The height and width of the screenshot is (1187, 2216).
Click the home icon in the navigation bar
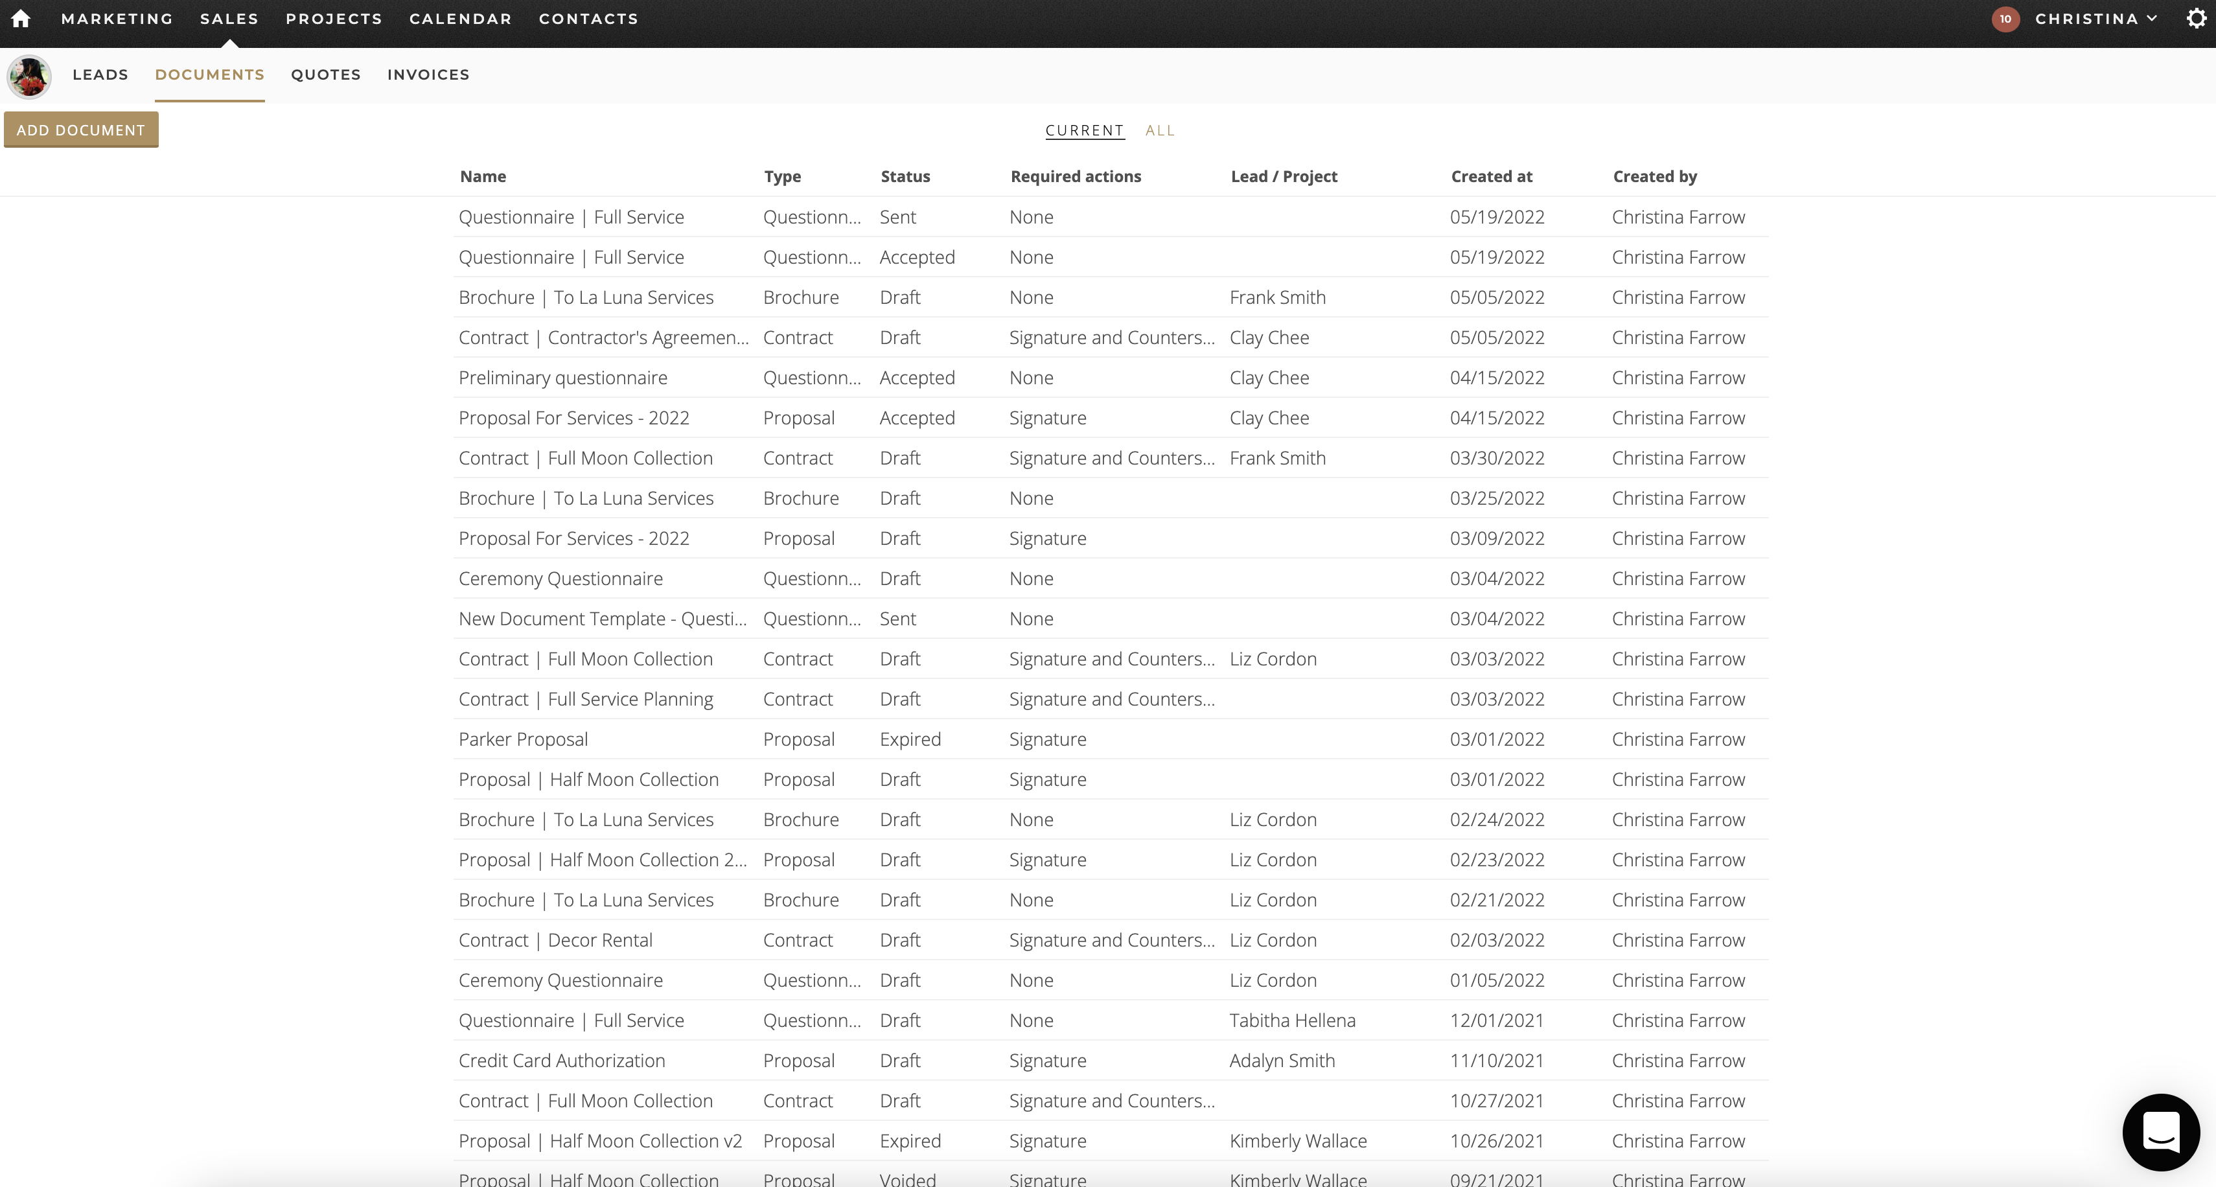click(20, 19)
